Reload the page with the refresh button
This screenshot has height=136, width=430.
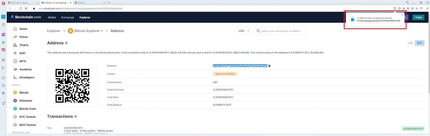pyautogui.click(x=21, y=8)
